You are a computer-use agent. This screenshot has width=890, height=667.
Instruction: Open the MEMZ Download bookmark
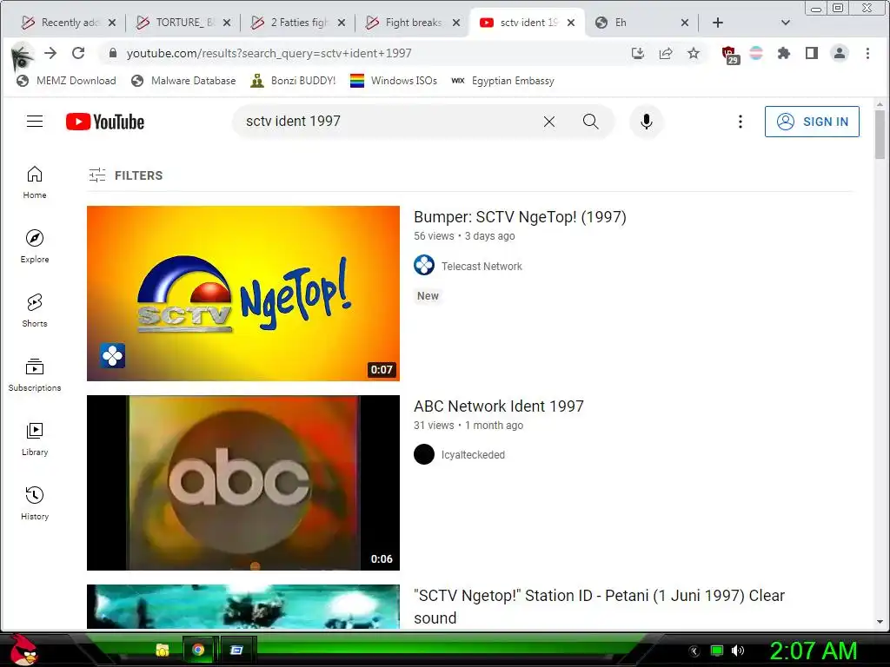point(66,81)
